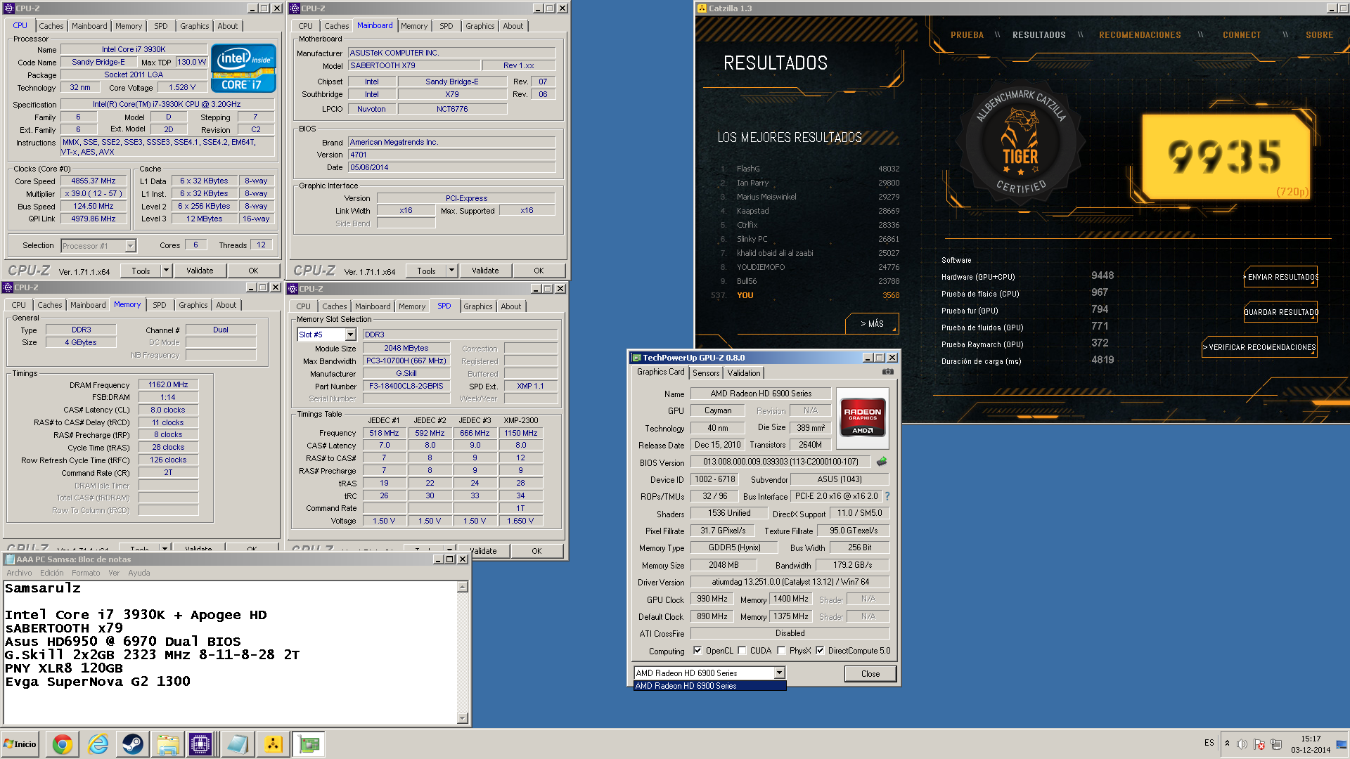Open the Tools dropdown arrow in CPU window
Image resolution: width=1350 pixels, height=759 pixels.
166,271
